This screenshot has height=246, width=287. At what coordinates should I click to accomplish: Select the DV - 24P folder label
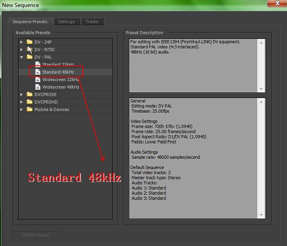coord(43,42)
